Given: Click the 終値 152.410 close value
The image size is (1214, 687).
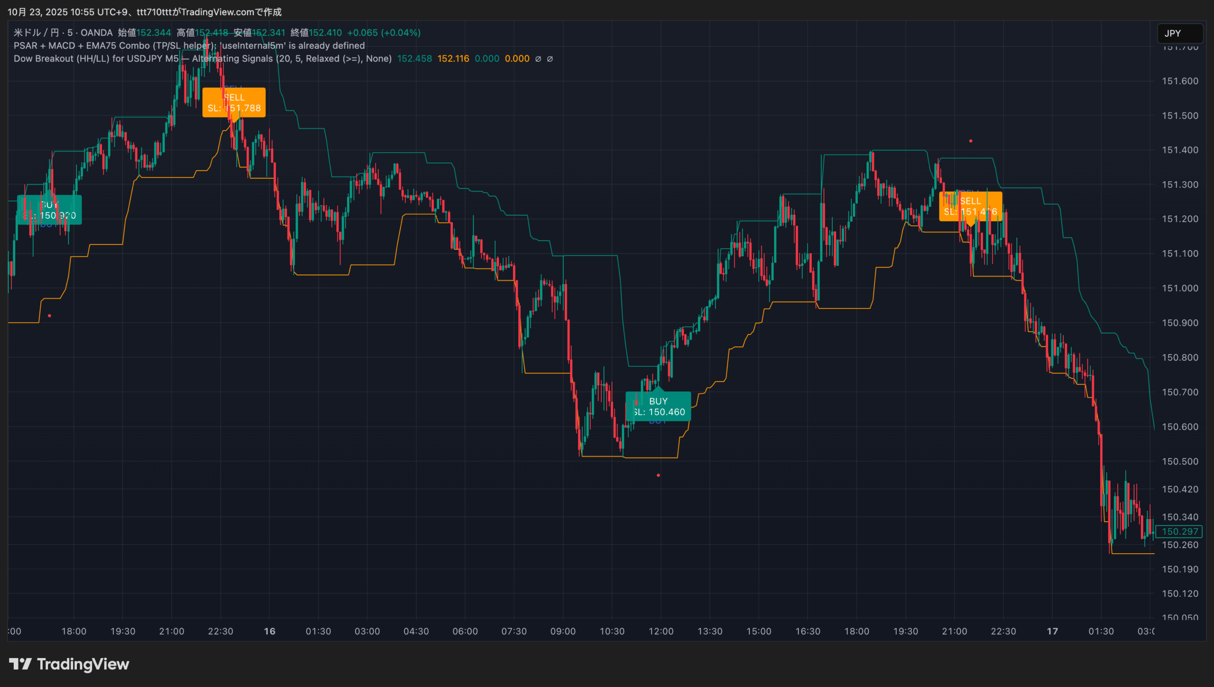Looking at the screenshot, I should 325,33.
